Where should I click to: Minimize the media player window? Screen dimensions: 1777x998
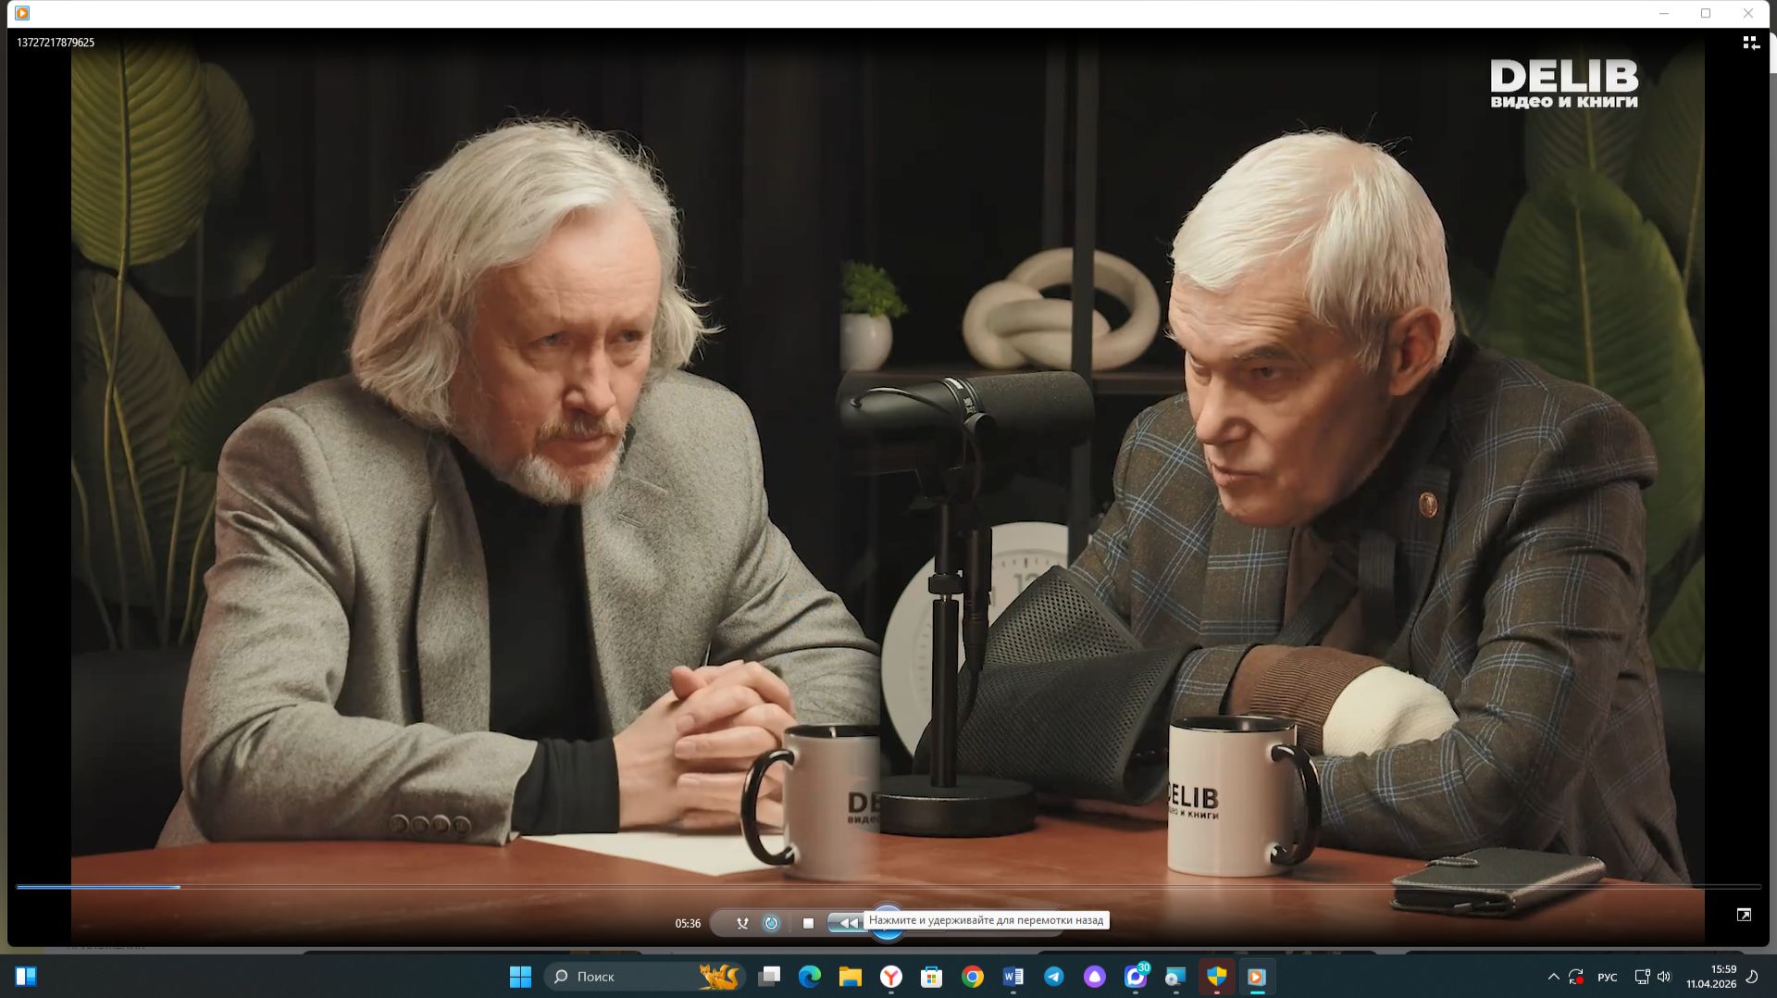tap(1664, 13)
